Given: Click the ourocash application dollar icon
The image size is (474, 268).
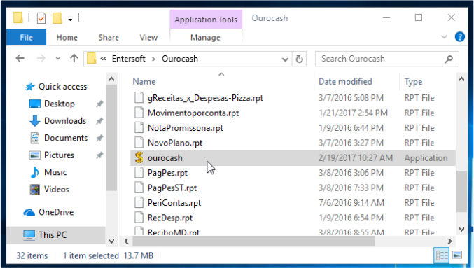Looking at the screenshot, I should (x=139, y=157).
